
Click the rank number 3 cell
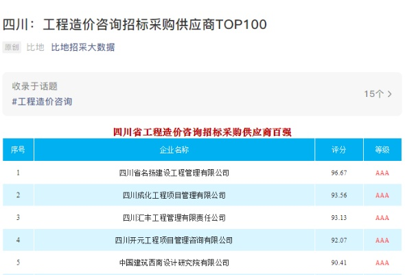[x=18, y=217]
